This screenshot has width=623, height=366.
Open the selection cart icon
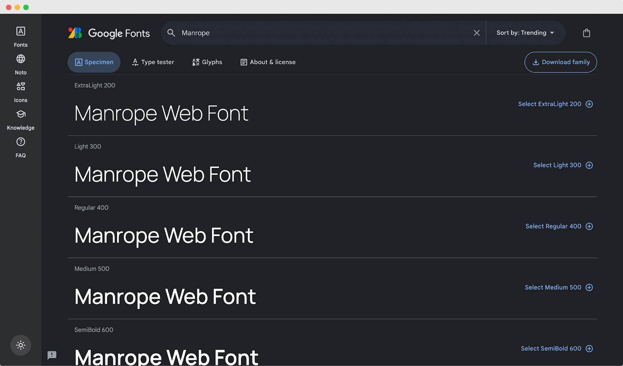586,33
